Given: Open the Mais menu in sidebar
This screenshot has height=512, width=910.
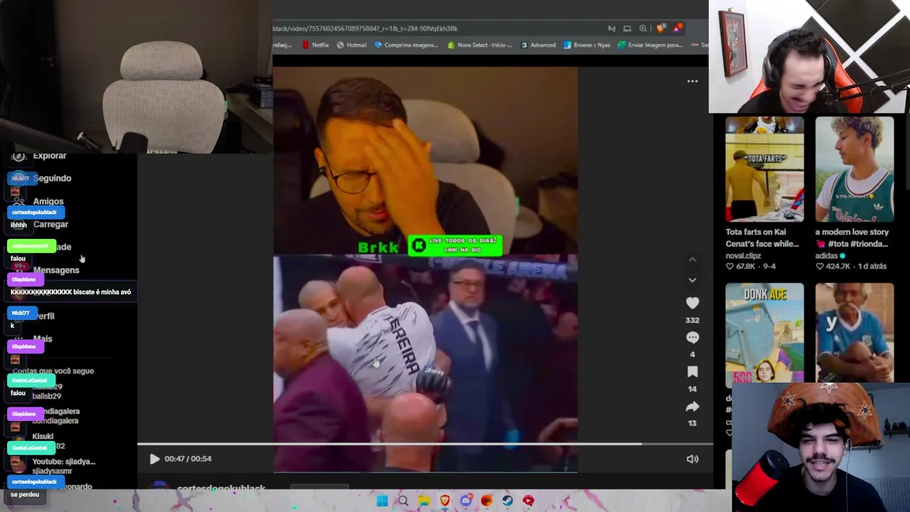Looking at the screenshot, I should 42,338.
